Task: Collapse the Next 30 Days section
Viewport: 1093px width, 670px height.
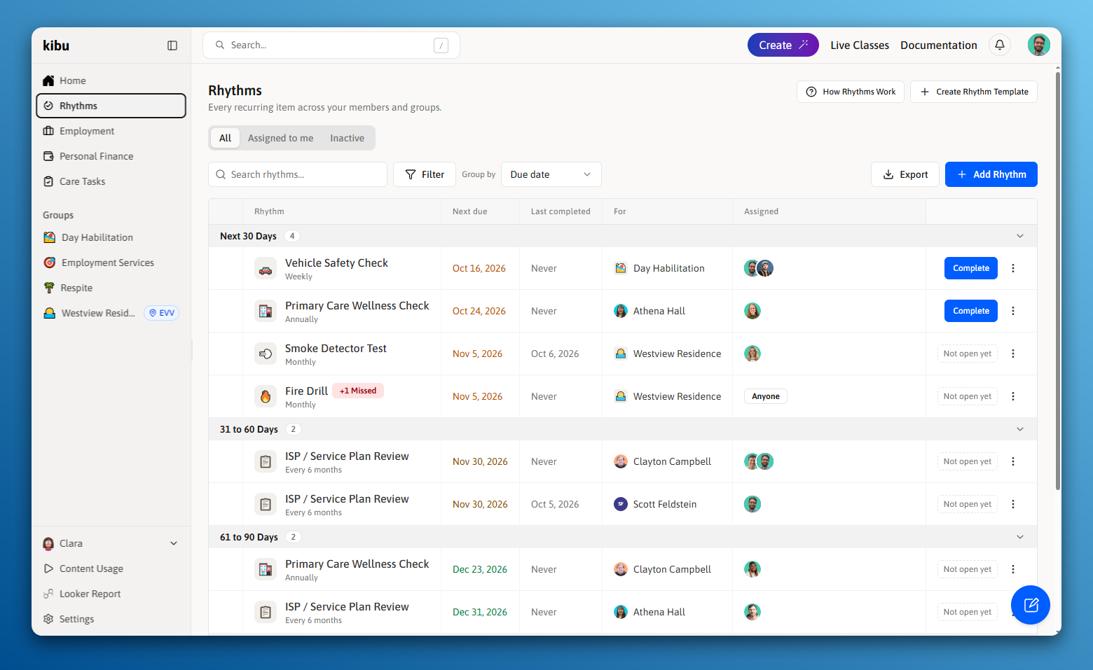Action: [x=1020, y=236]
